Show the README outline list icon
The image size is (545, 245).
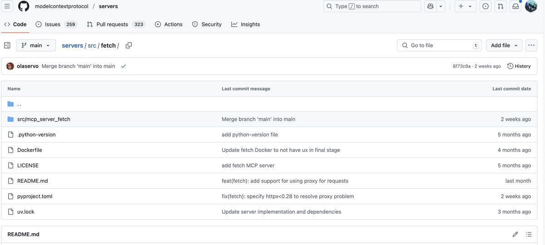(x=529, y=235)
